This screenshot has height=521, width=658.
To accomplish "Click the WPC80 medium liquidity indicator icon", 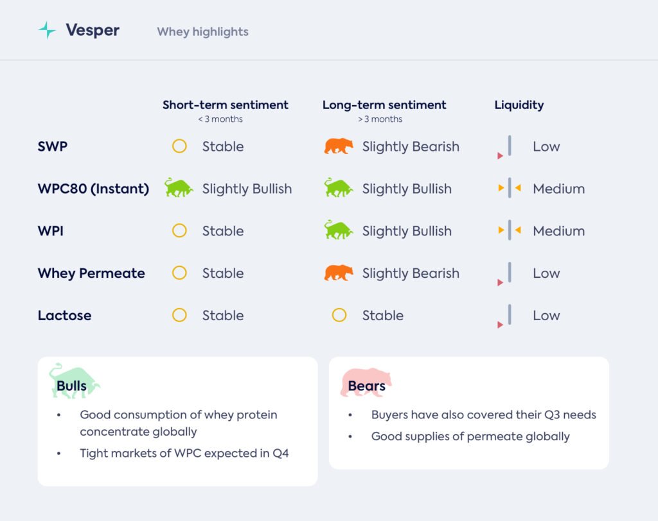I will pyautogui.click(x=509, y=189).
